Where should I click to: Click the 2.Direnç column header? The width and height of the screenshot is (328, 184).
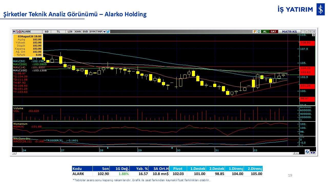pyautogui.click(x=253, y=169)
